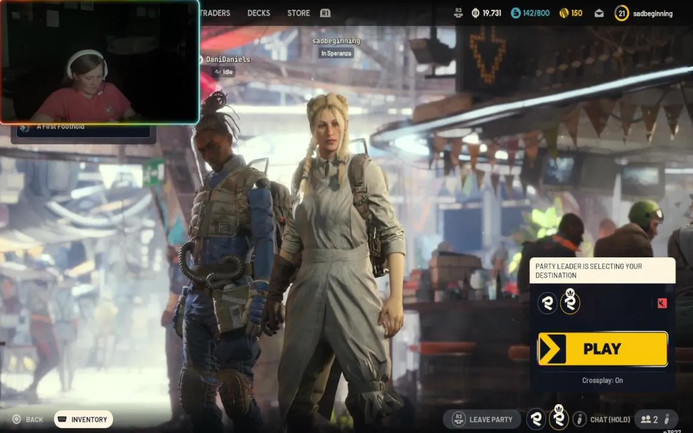Open the mailbox envelope icon

click(599, 13)
